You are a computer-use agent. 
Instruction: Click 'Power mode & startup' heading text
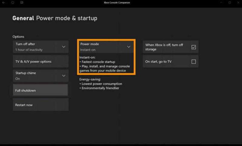point(67,18)
